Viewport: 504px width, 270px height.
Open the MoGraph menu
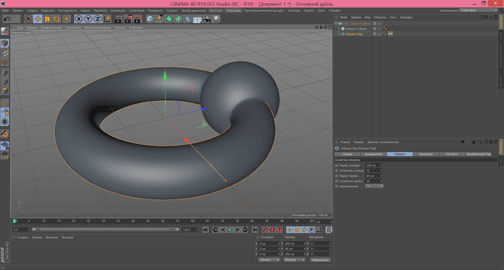(216, 10)
